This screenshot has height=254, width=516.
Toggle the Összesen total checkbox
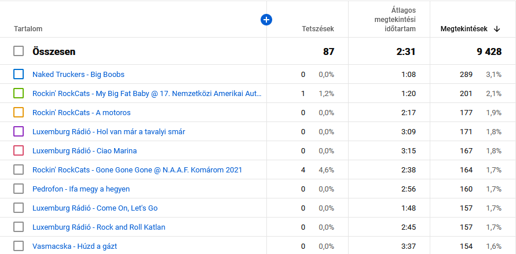19,51
